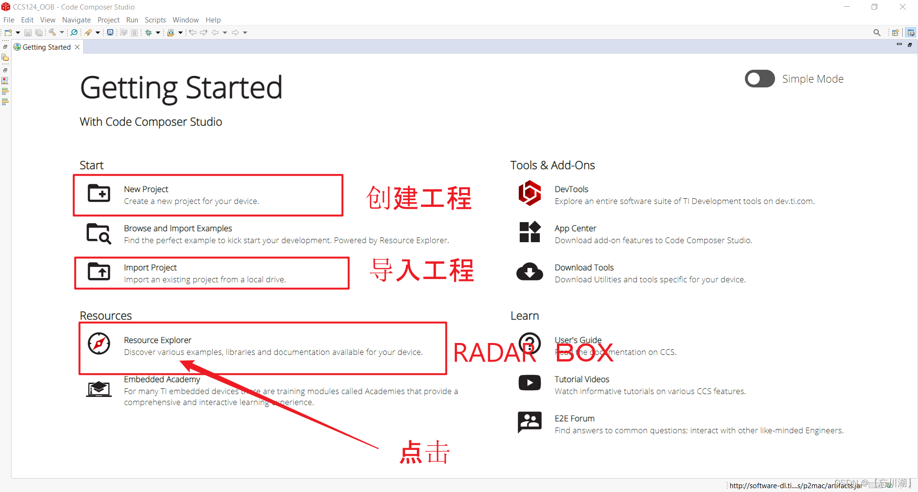This screenshot has height=492, width=918.
Task: Click the Download Tools cloud icon
Action: (x=530, y=271)
